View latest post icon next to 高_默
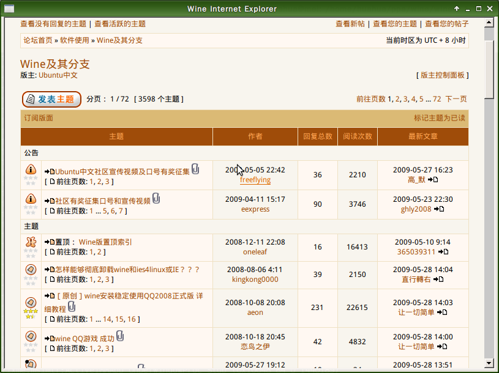This screenshot has height=373, width=499. pos(433,180)
